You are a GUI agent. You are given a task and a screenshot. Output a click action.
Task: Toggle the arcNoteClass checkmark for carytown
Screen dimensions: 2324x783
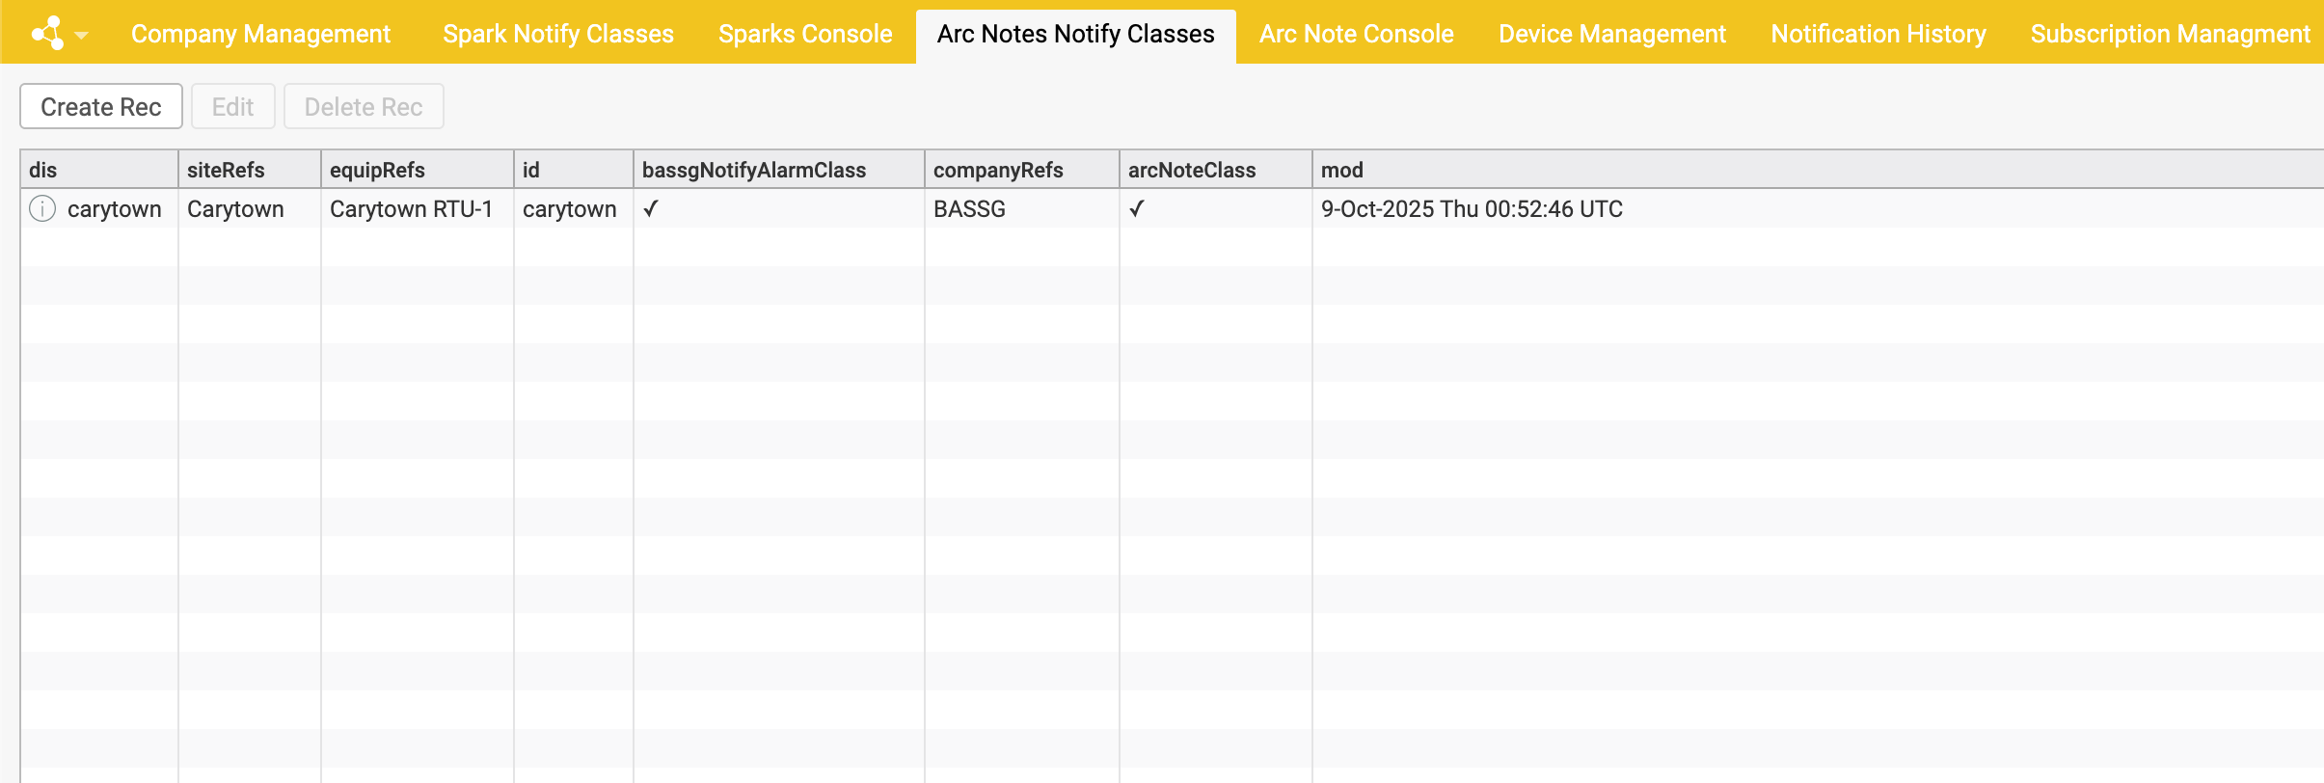click(1137, 209)
